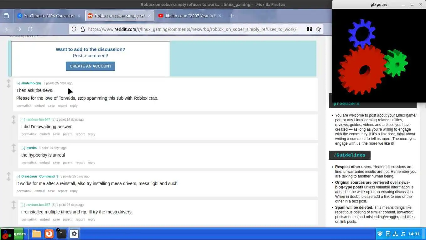
Task: Open a new tab with plus button
Action: click(x=231, y=16)
